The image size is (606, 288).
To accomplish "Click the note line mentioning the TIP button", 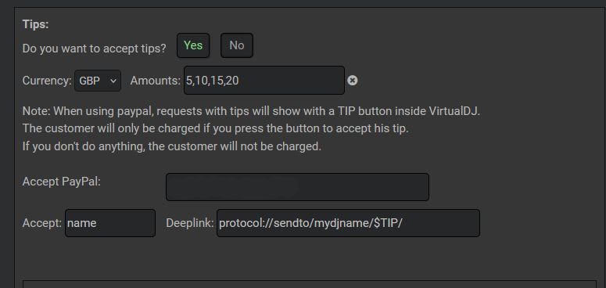I will tap(251, 111).
